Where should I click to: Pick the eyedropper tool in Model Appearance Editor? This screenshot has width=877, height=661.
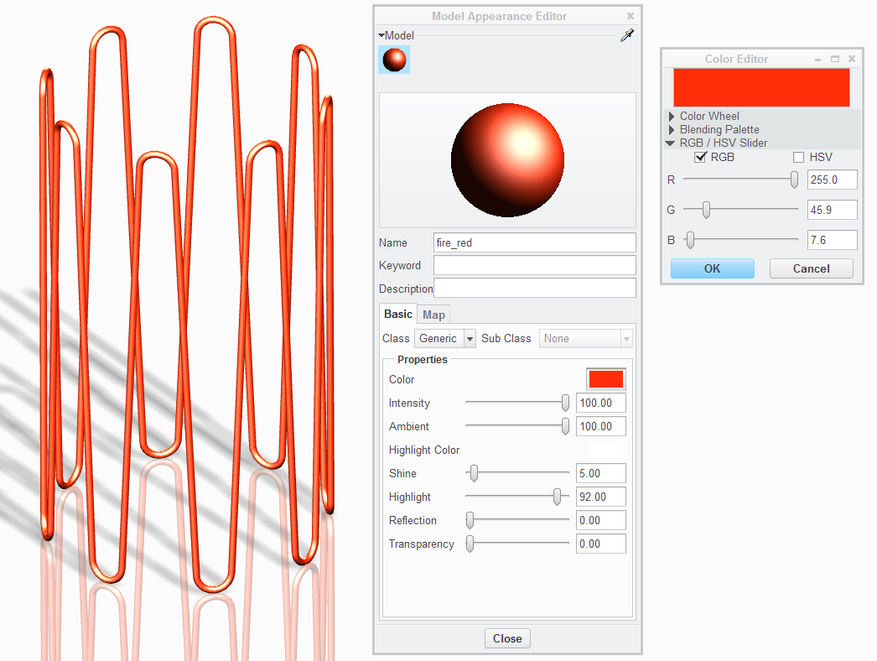click(x=627, y=35)
